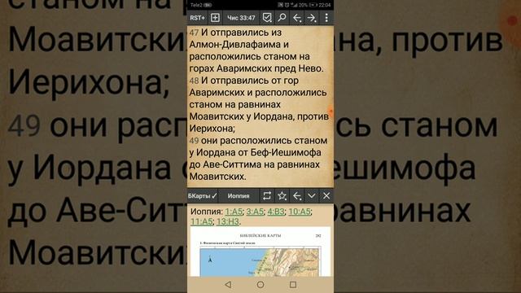Viewport: 521px width, 293px height.
Task: Open map link 11:A5
Action: [201, 221]
